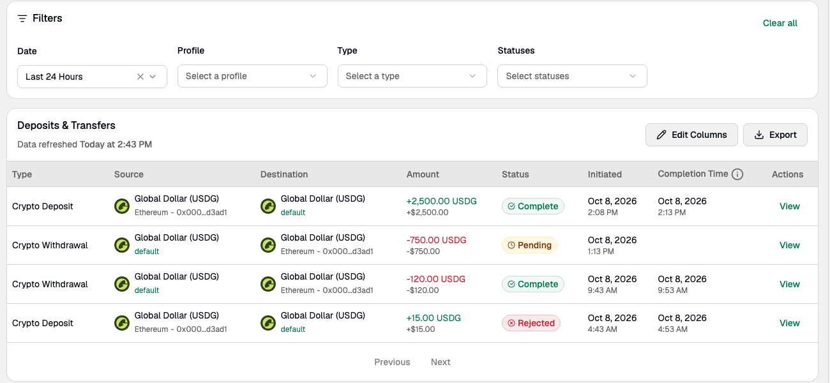The image size is (830, 383).
Task: Click the Clear all link
Action: [780, 23]
